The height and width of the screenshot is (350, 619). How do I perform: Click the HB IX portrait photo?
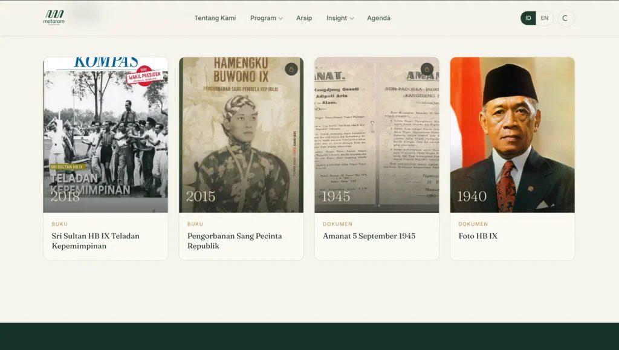[513, 135]
